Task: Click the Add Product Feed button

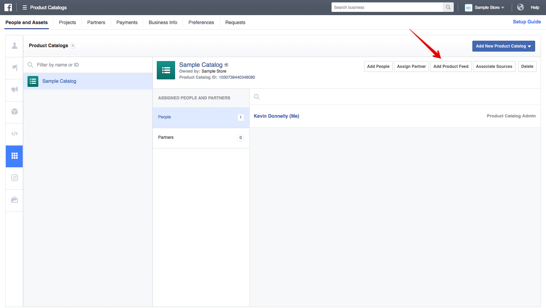Action: 451,66
